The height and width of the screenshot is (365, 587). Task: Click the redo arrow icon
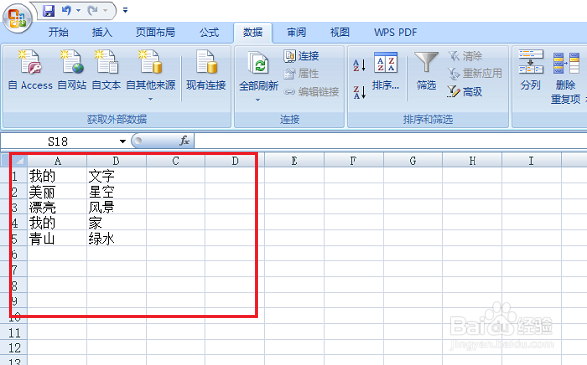point(93,11)
